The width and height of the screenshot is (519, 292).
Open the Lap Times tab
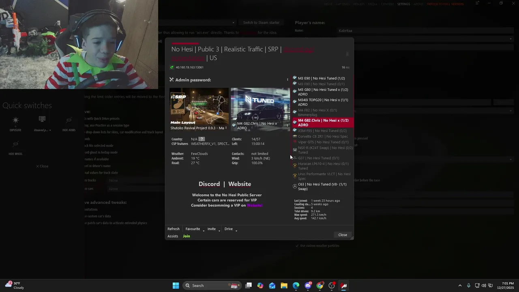(343, 4)
